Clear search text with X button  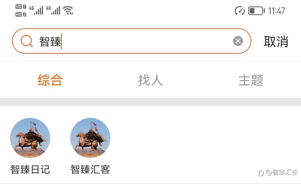238,41
